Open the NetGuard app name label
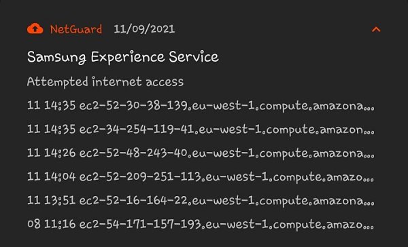The height and width of the screenshot is (247, 408). [x=76, y=29]
